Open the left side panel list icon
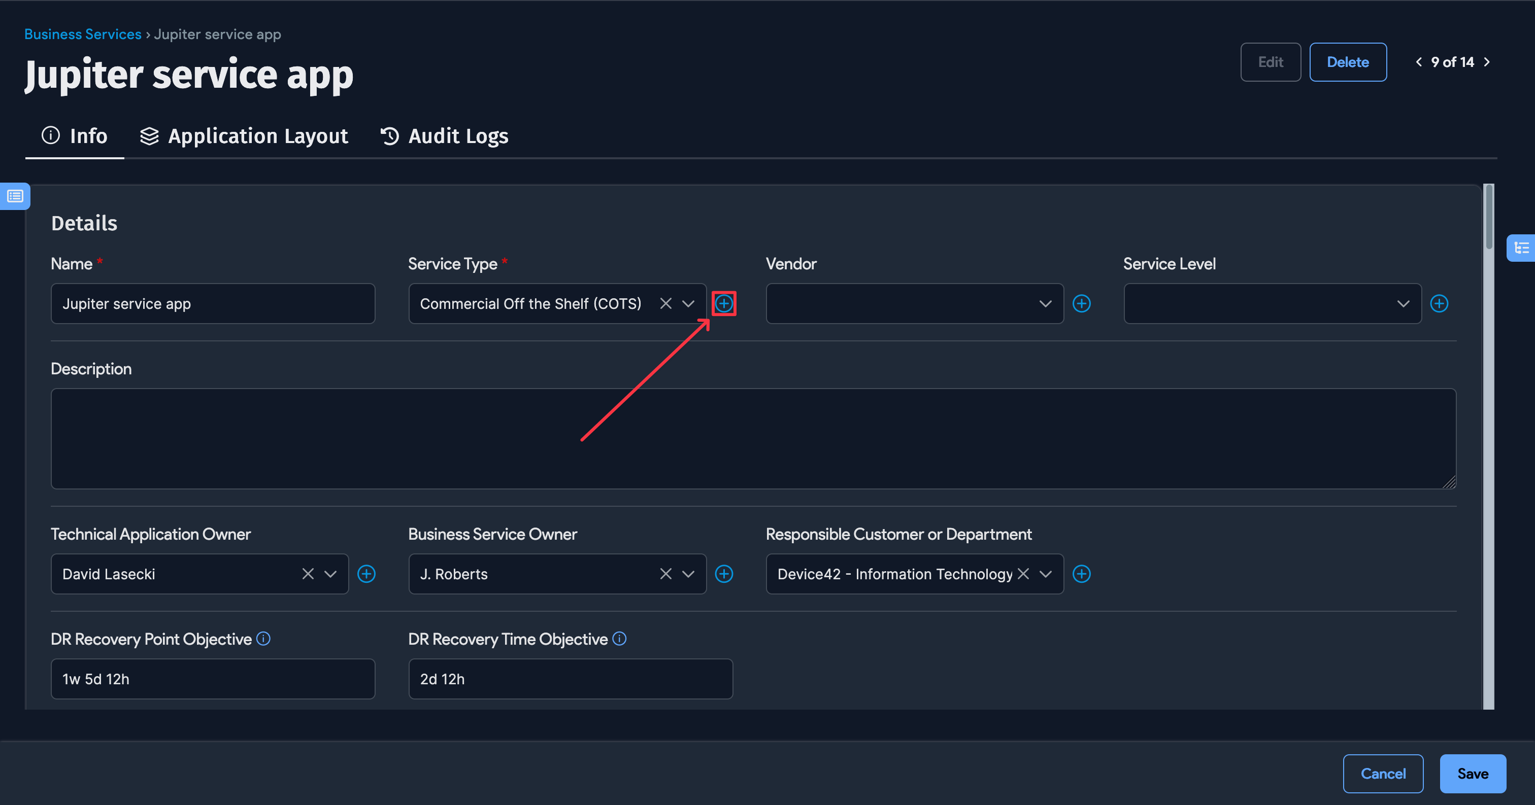The image size is (1535, 805). (x=15, y=196)
